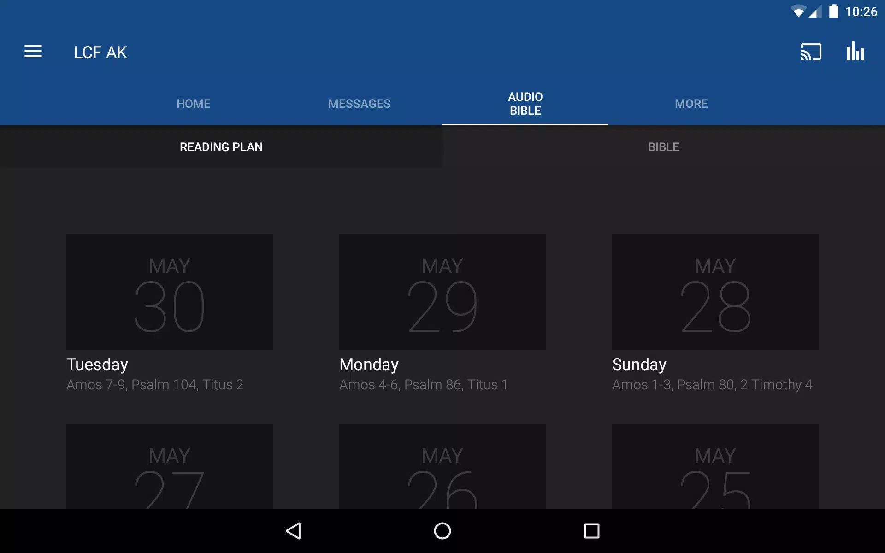Switch to the Messages tab
Image resolution: width=885 pixels, height=553 pixels.
coord(360,104)
